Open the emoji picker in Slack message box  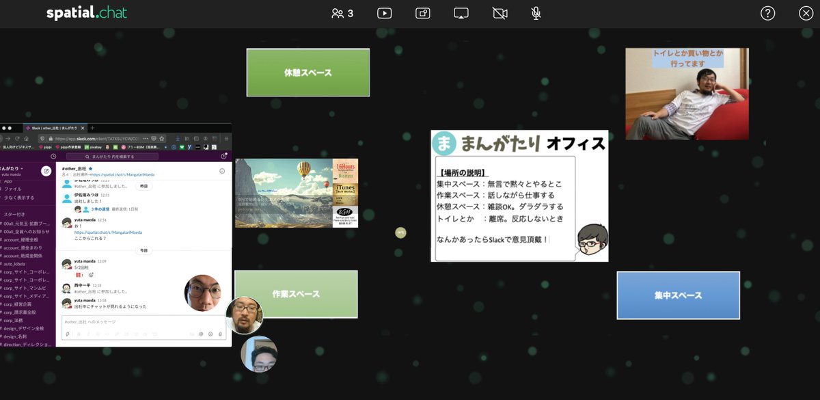(x=210, y=334)
